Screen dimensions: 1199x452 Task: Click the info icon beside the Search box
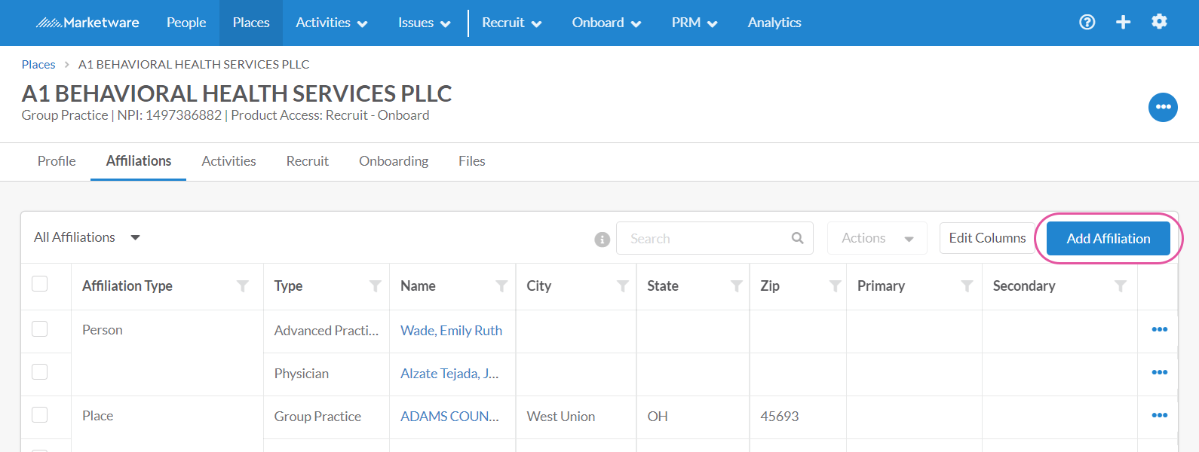[x=602, y=239]
